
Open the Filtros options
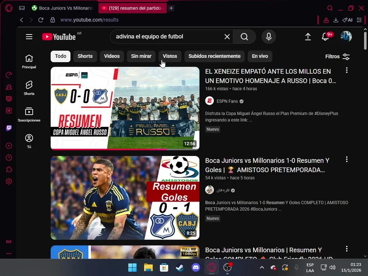337,57
